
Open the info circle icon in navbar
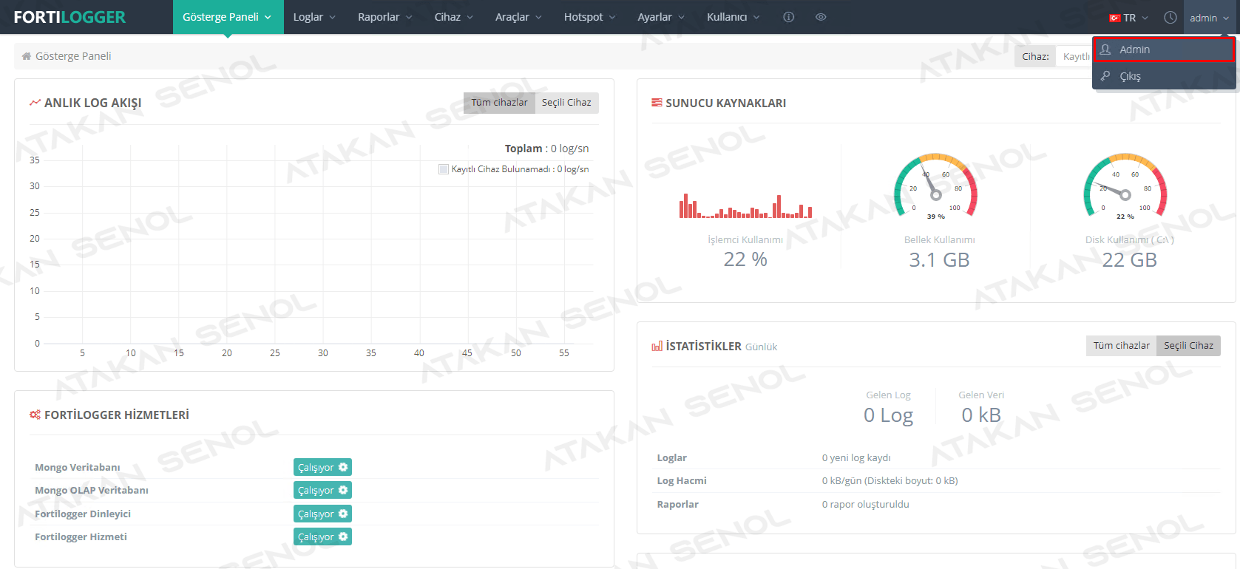pyautogui.click(x=789, y=17)
